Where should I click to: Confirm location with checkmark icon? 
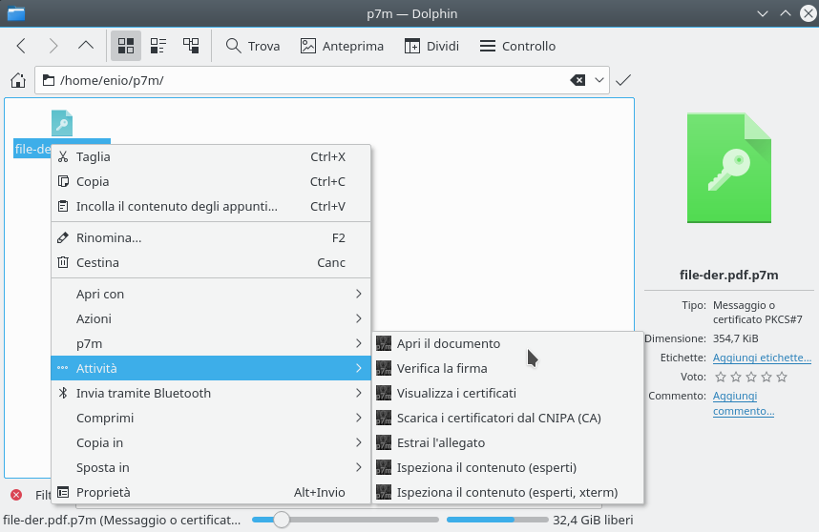tap(623, 80)
